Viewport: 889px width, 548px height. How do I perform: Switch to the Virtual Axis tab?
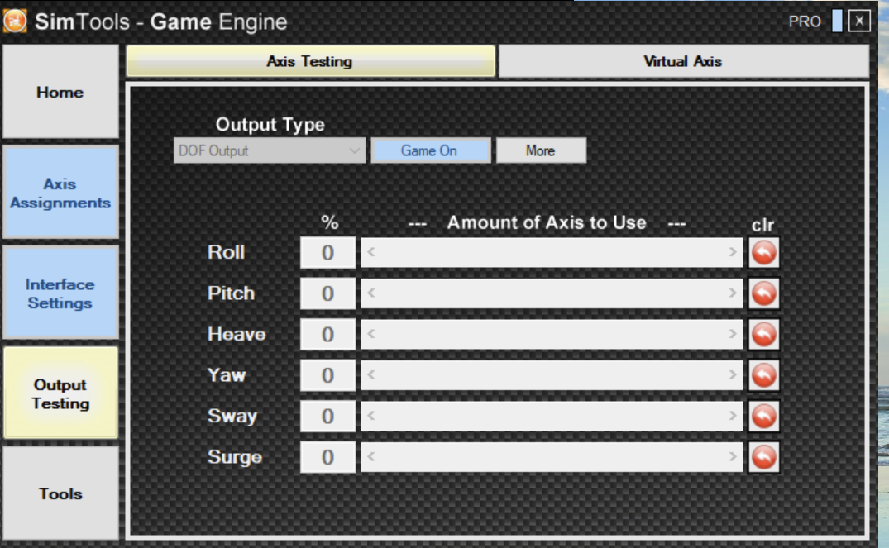click(x=682, y=61)
